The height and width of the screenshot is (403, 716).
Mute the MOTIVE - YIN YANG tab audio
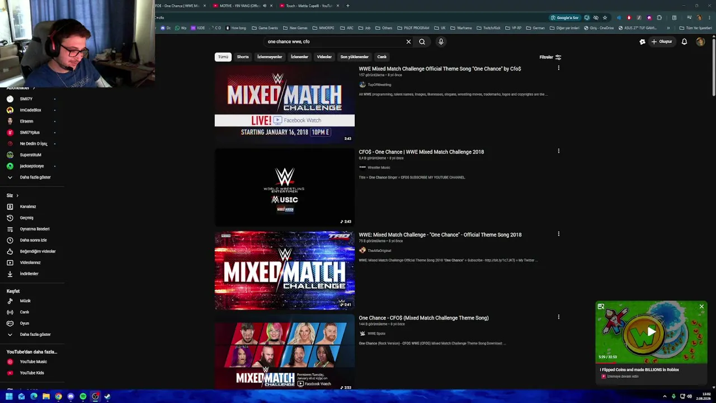coord(265,6)
